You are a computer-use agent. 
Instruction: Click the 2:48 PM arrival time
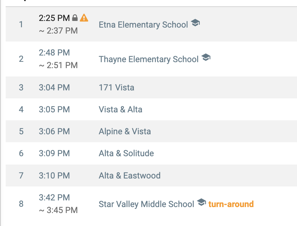(x=54, y=53)
